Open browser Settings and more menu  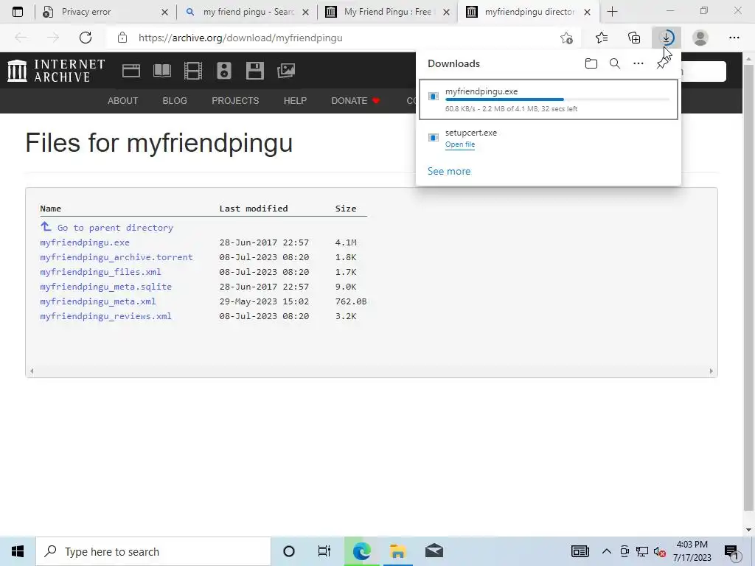point(734,38)
